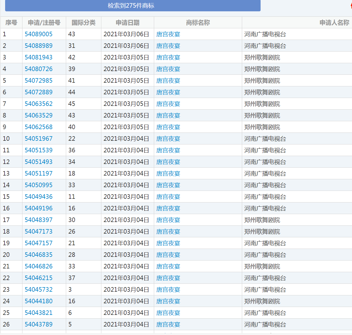The height and width of the screenshot is (335, 352).
Task: Open 唐宫夜宴 trademark in row 16
Action: click(168, 208)
